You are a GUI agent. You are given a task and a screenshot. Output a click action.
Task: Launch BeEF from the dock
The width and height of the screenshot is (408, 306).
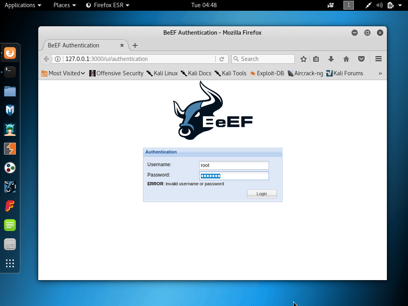pos(10,187)
